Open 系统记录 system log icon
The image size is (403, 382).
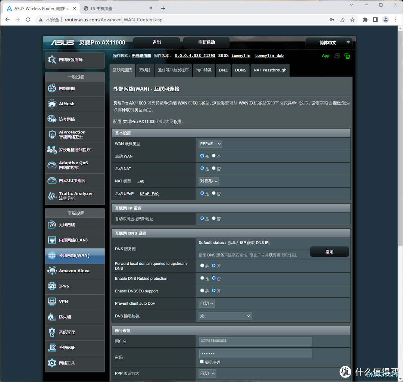tap(52, 348)
